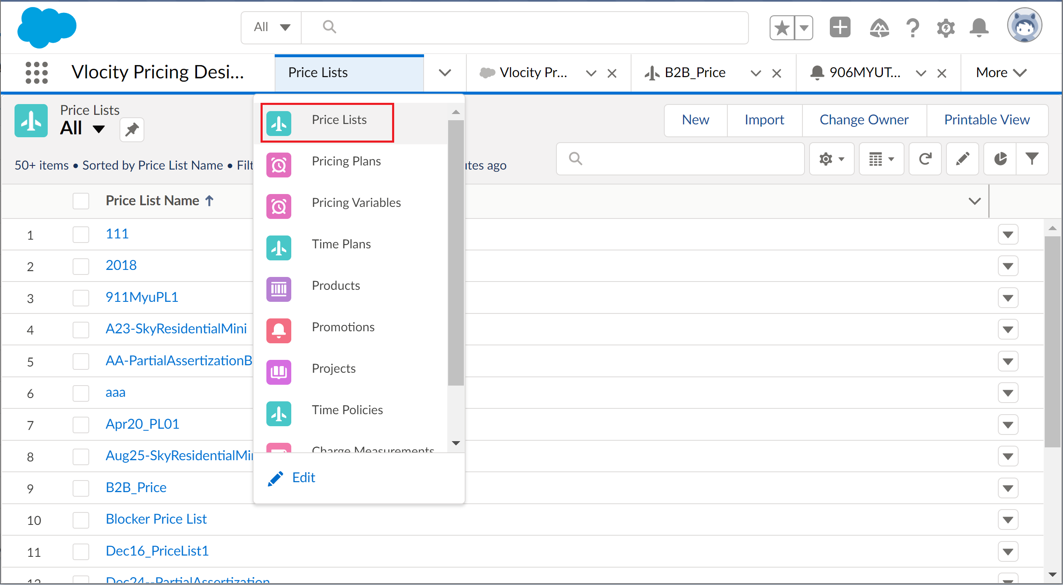Click the Favorites star icon
The image size is (1063, 585).
782,28
